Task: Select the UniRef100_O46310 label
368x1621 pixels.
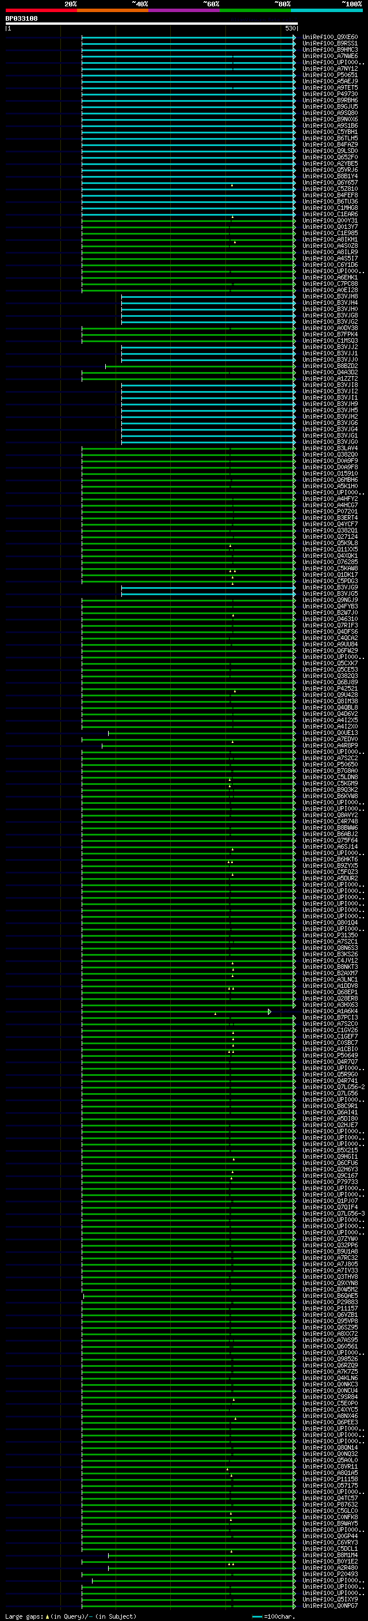Action: [x=329, y=619]
